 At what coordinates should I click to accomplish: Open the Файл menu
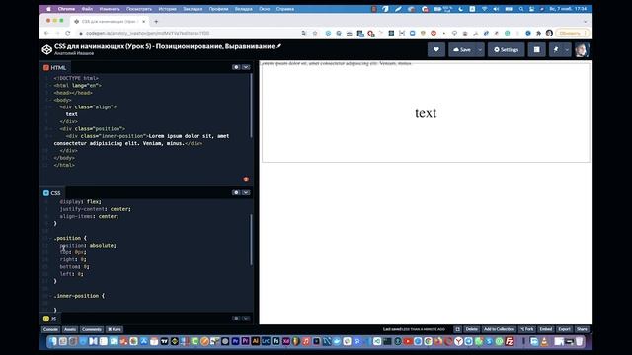point(87,9)
